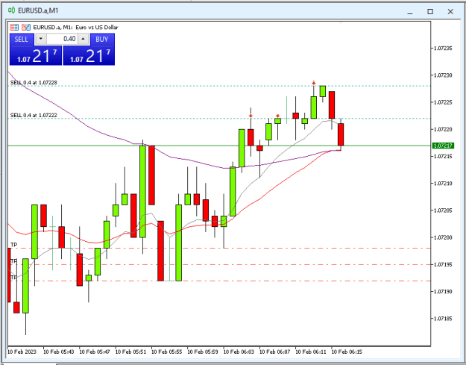Close the EURUSD.a,M1 chart window

pos(450,12)
